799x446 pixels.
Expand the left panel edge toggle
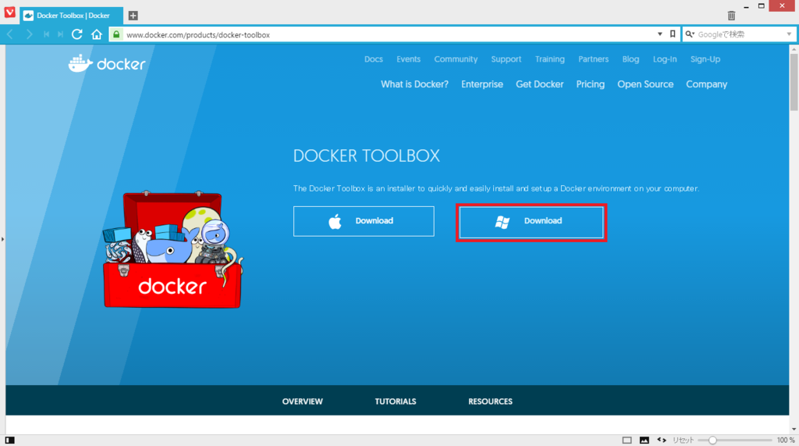(2, 239)
